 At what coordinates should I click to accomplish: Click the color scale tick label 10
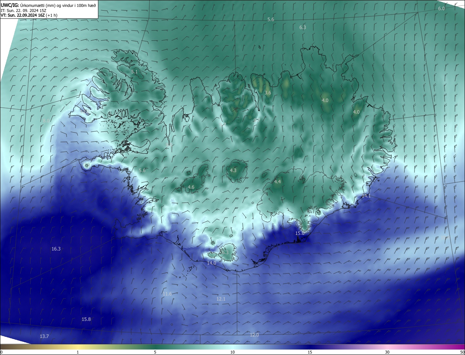coord(232,352)
